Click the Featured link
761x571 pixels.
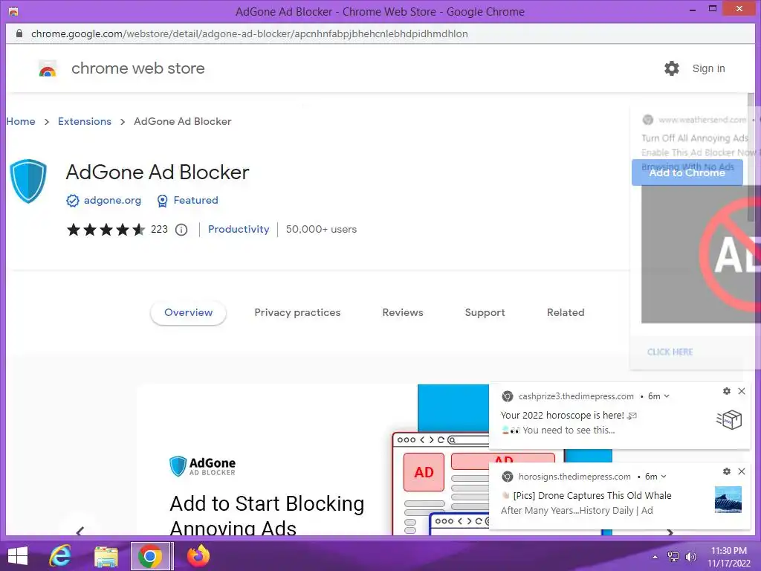point(195,201)
